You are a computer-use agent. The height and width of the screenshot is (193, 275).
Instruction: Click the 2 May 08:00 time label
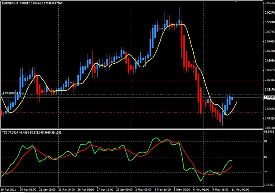[x=143, y=189]
